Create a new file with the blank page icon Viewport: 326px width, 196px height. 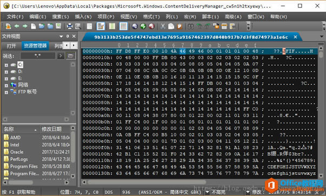[x=34, y=26]
